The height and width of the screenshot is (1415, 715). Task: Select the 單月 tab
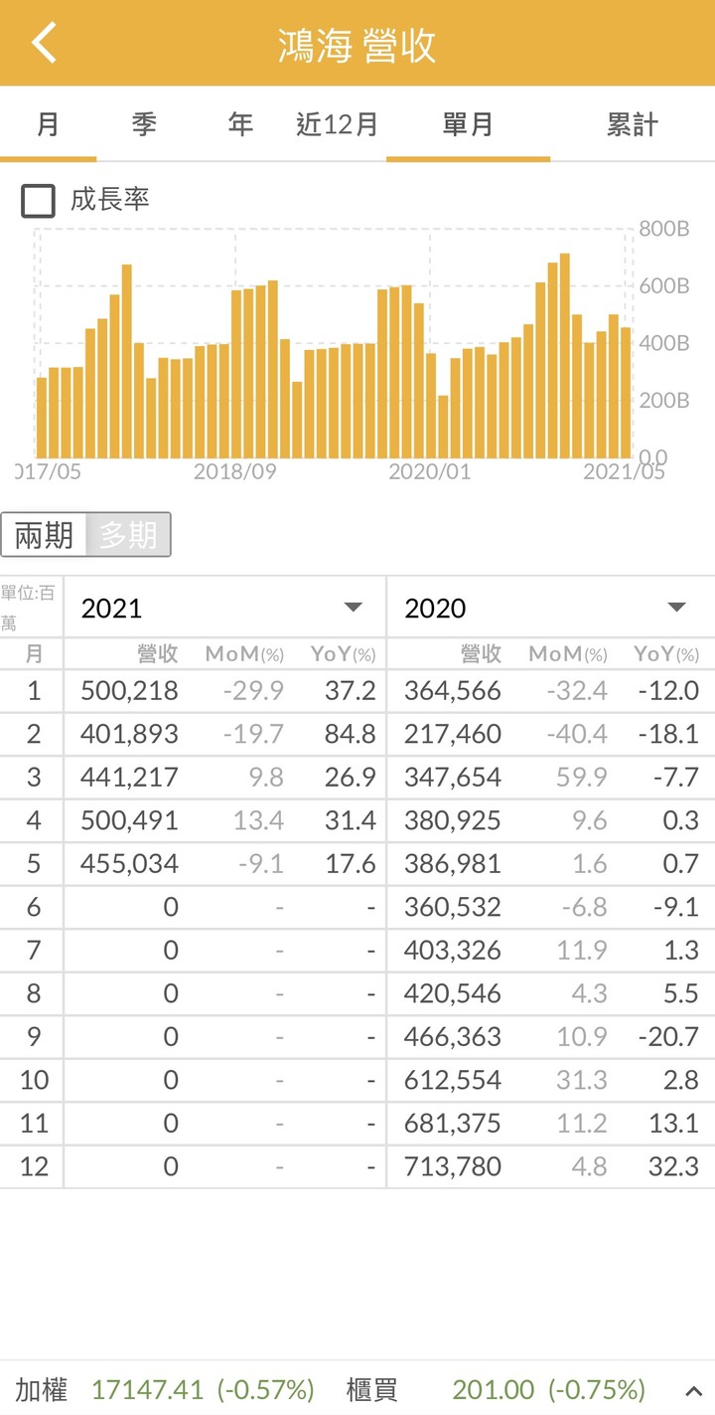(468, 124)
